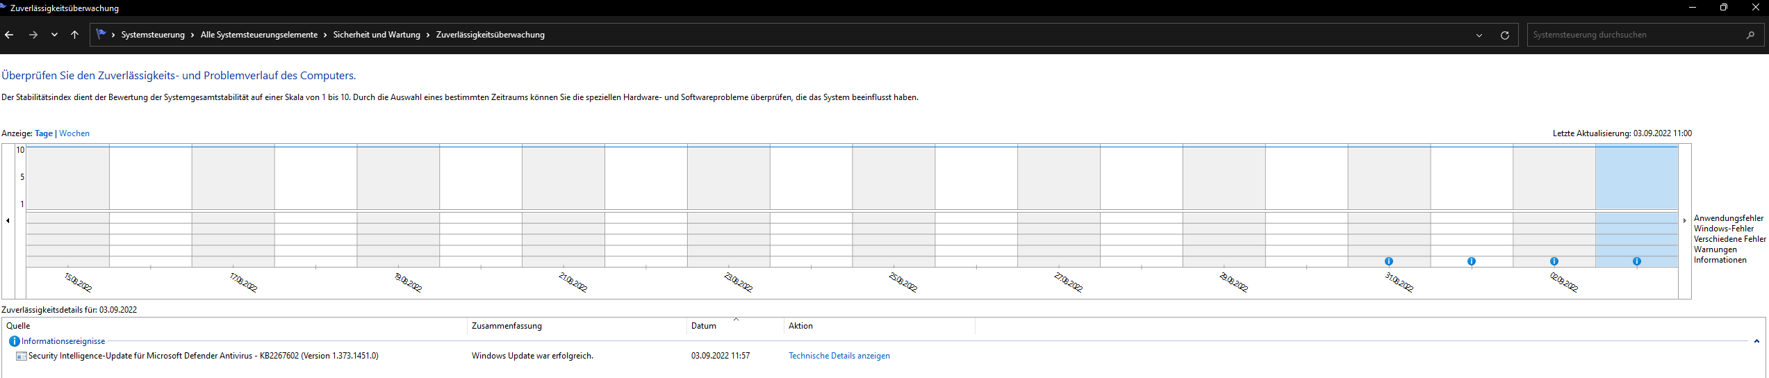Minimize the Zuverlässigkeitsüberwachung window

tap(1693, 8)
